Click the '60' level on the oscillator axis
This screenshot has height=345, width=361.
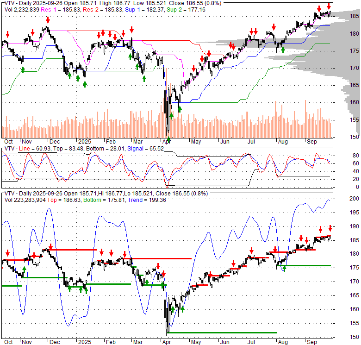(356, 163)
